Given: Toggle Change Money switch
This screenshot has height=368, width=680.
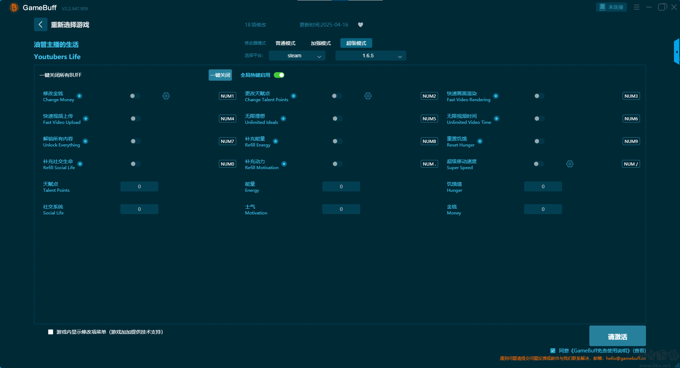Looking at the screenshot, I should click(x=135, y=96).
